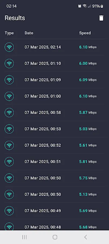Select the 5.13 Mbps speed entry
The width and height of the screenshot is (109, 244).
(88, 194)
